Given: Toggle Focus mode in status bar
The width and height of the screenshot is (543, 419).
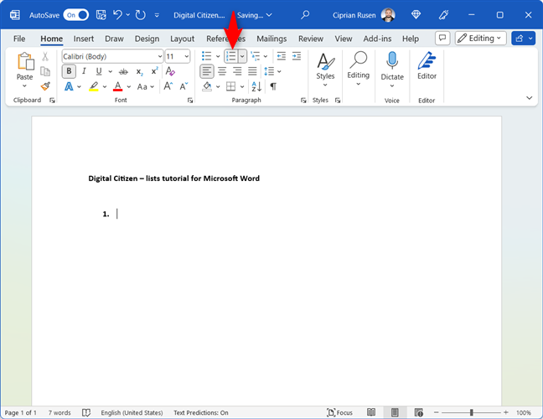Looking at the screenshot, I should pos(339,412).
